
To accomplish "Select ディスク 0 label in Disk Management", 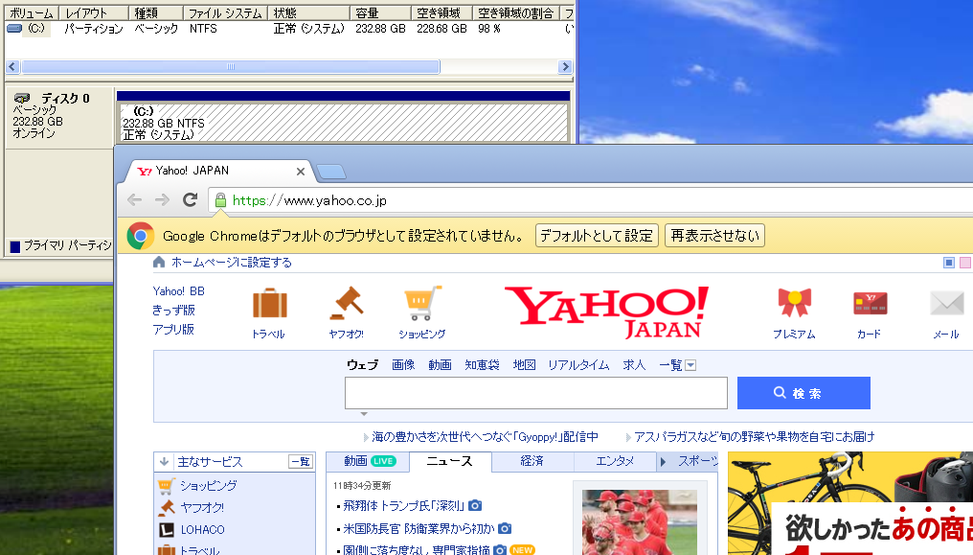I will coord(65,98).
